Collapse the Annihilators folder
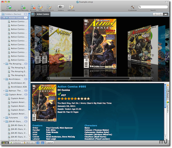The image size is (172, 148). coord(4,79)
